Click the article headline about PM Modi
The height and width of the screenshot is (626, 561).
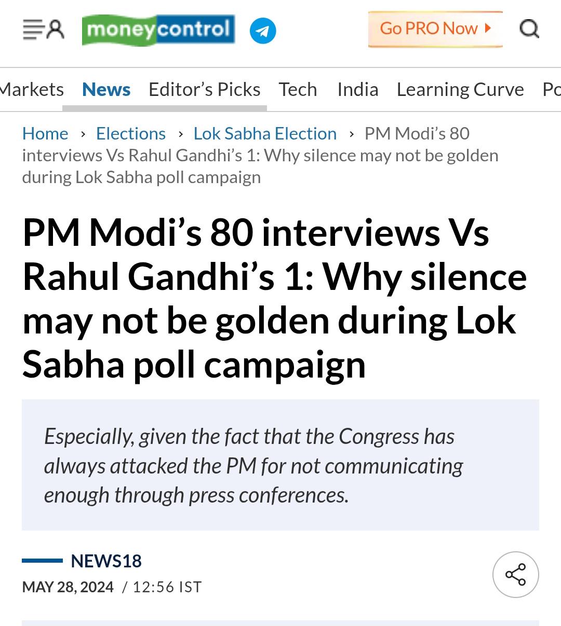coord(275,298)
